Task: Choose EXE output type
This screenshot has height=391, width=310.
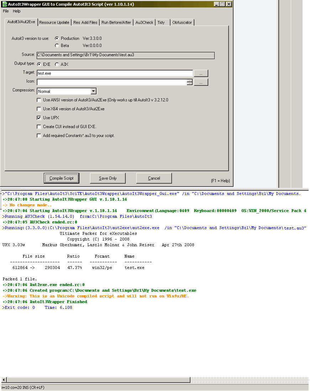Action: [39, 64]
